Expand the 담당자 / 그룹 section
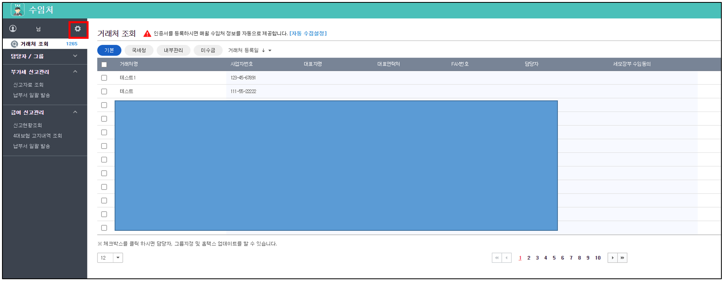 coord(75,56)
